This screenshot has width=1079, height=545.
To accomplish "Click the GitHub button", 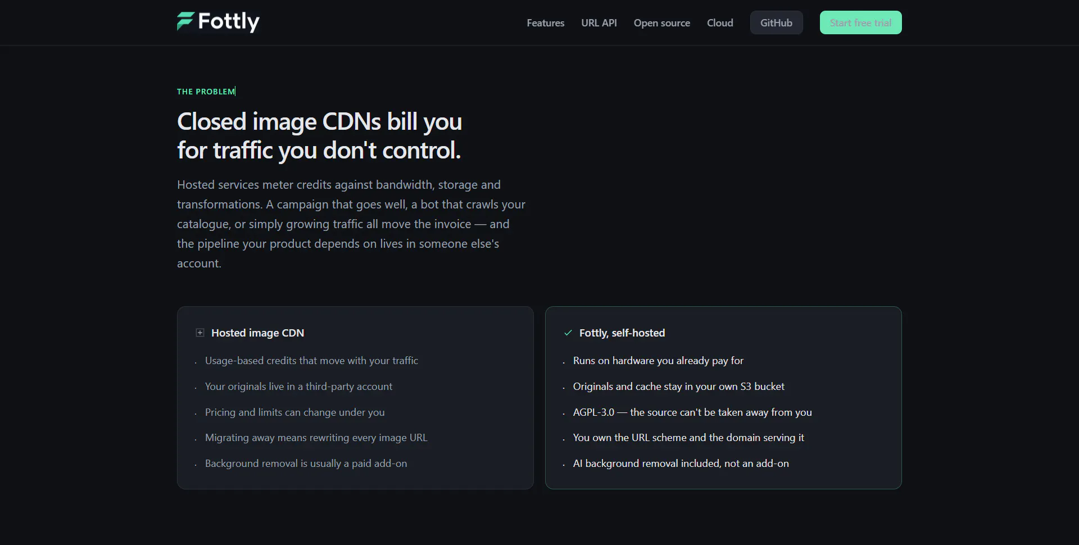I will 776,22.
